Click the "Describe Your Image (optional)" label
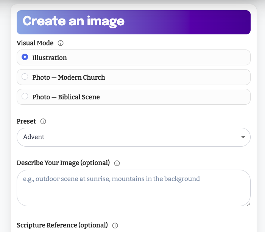Viewport: 265px width, 232px height. [63, 163]
